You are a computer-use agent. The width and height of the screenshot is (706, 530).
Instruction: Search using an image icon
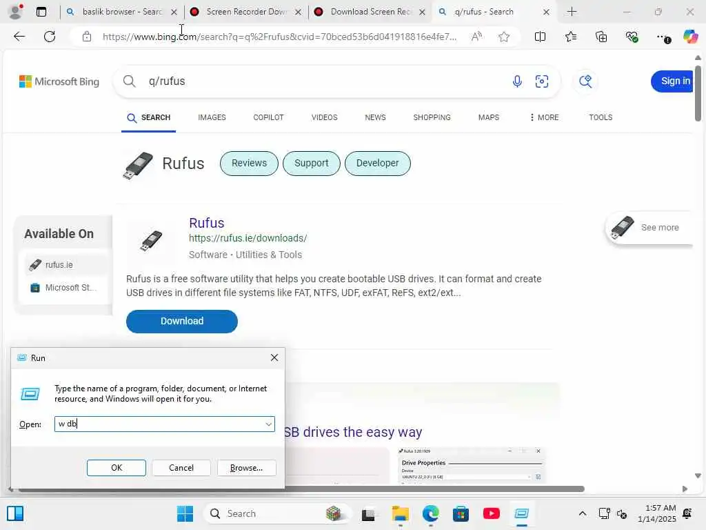pyautogui.click(x=542, y=81)
